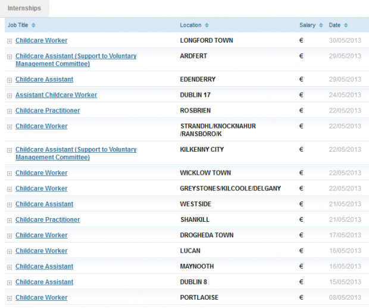Sort by Salary column arrows

coord(321,25)
